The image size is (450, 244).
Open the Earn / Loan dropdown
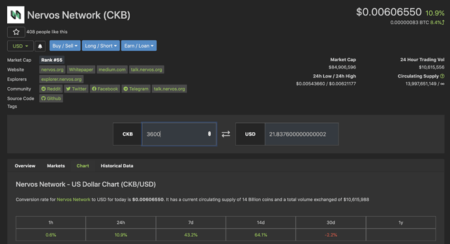(139, 46)
